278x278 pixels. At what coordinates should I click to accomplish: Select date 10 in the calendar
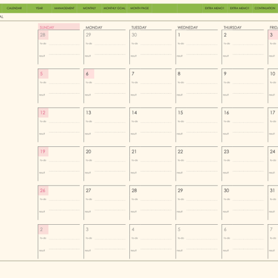point(273,74)
